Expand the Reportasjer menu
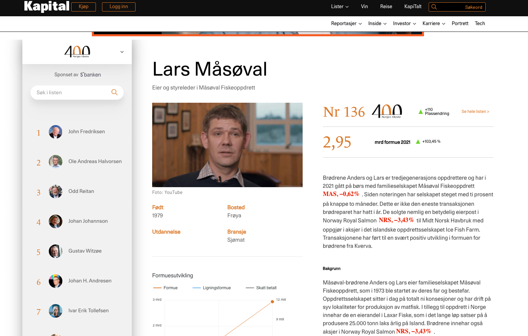 coord(346,23)
